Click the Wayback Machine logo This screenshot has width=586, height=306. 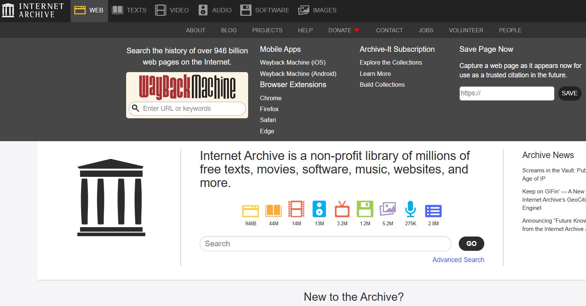[x=187, y=87]
